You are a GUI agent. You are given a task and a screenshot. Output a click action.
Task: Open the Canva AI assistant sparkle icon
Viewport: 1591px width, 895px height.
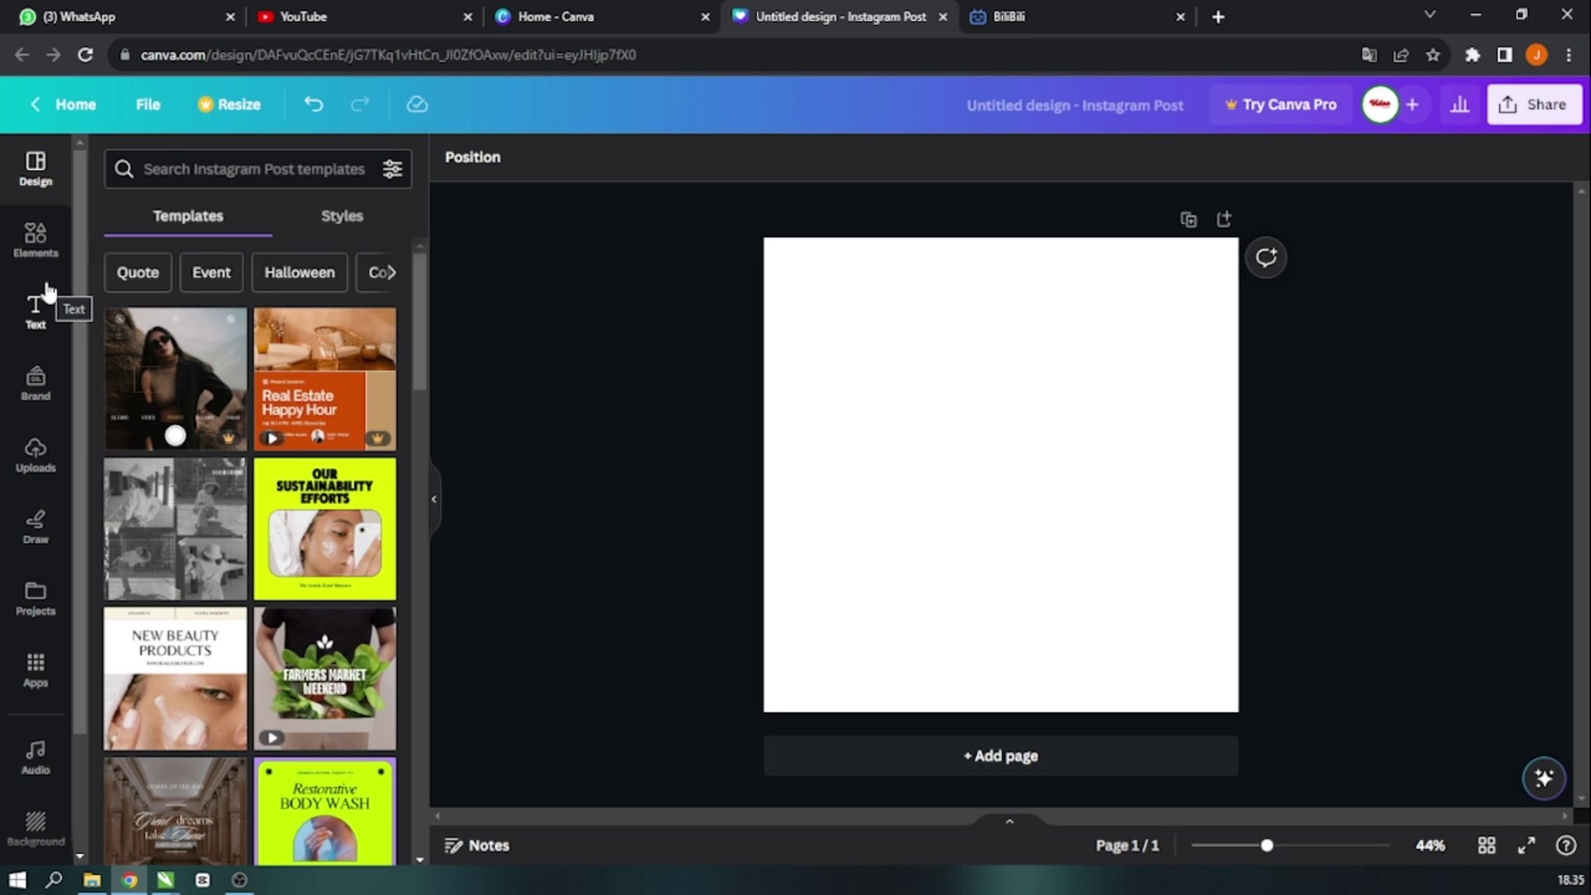tap(1542, 778)
